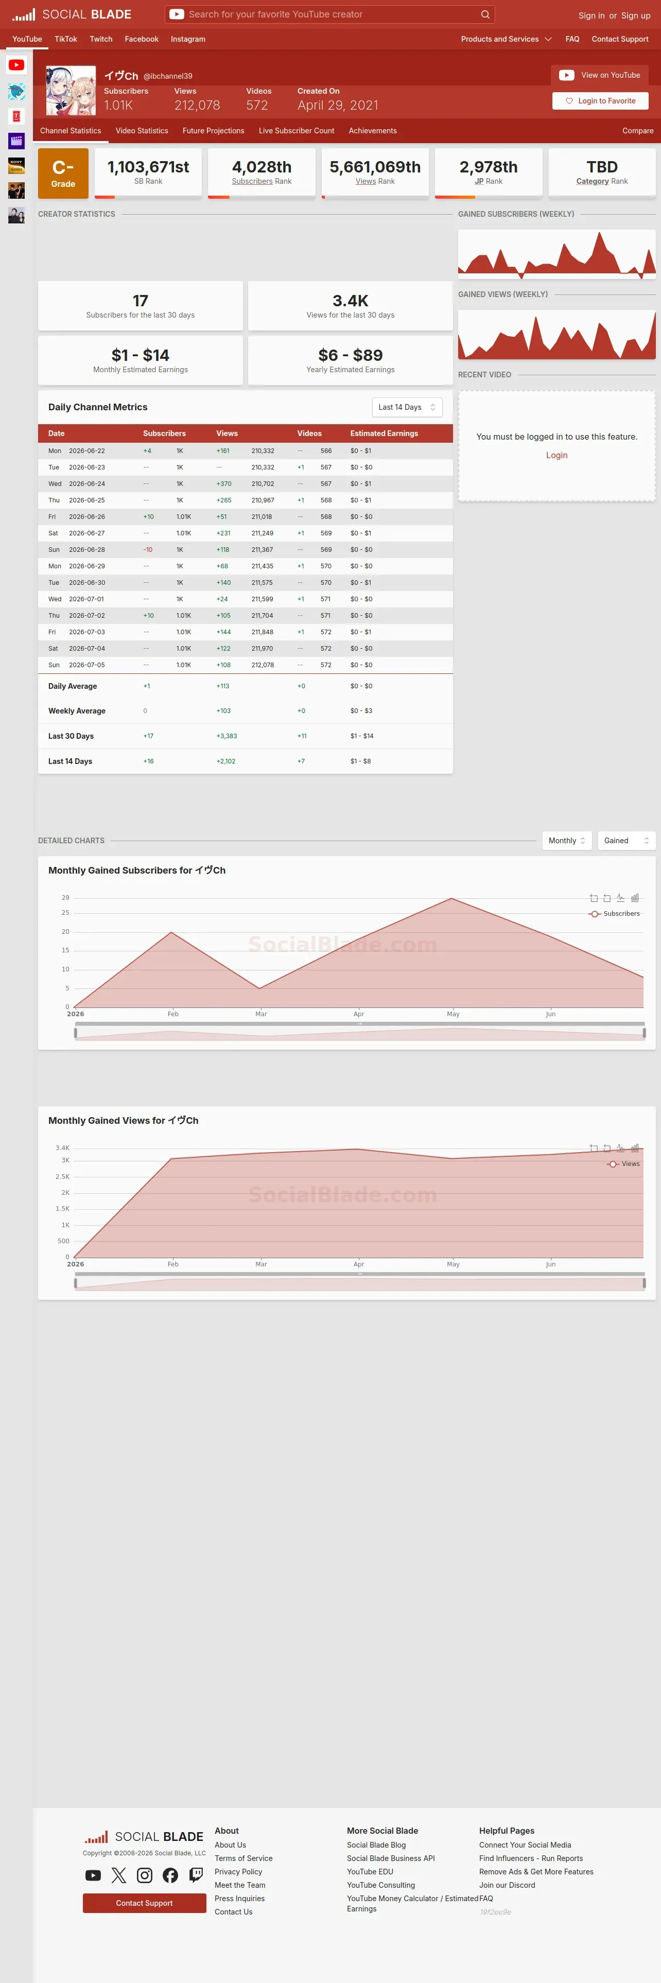Open the YouTube icon in left sidebar
This screenshot has width=661, height=1983.
[16, 65]
